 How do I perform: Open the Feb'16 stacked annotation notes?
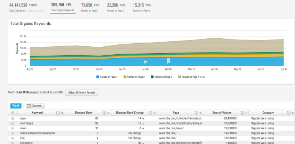click(x=168, y=61)
